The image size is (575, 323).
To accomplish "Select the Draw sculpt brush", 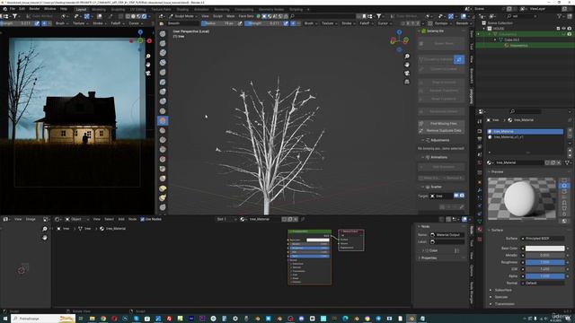I will [x=163, y=34].
